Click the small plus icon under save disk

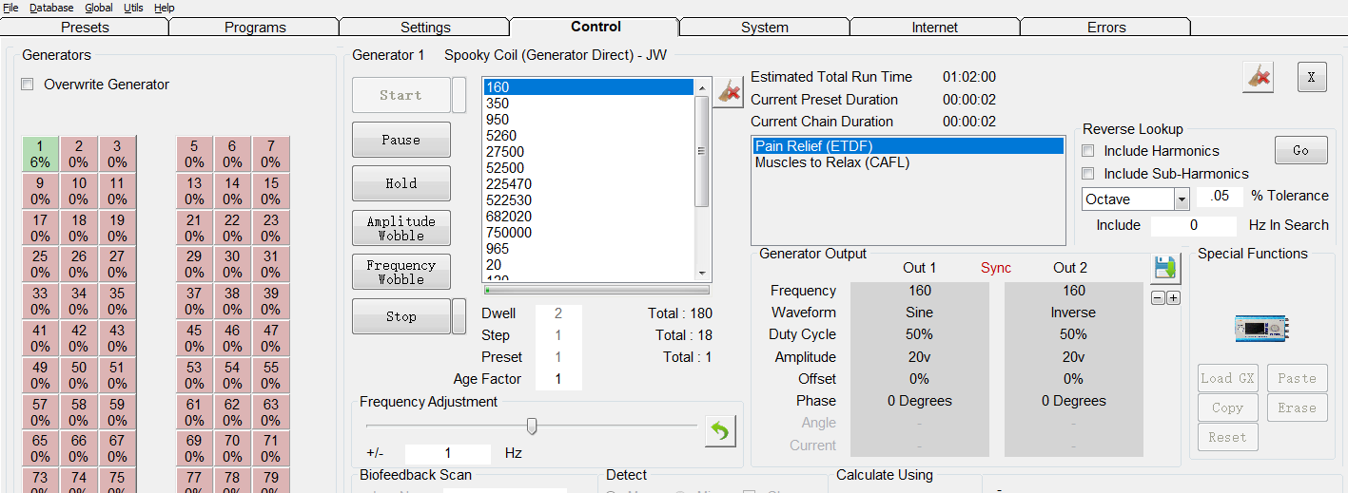[1173, 298]
